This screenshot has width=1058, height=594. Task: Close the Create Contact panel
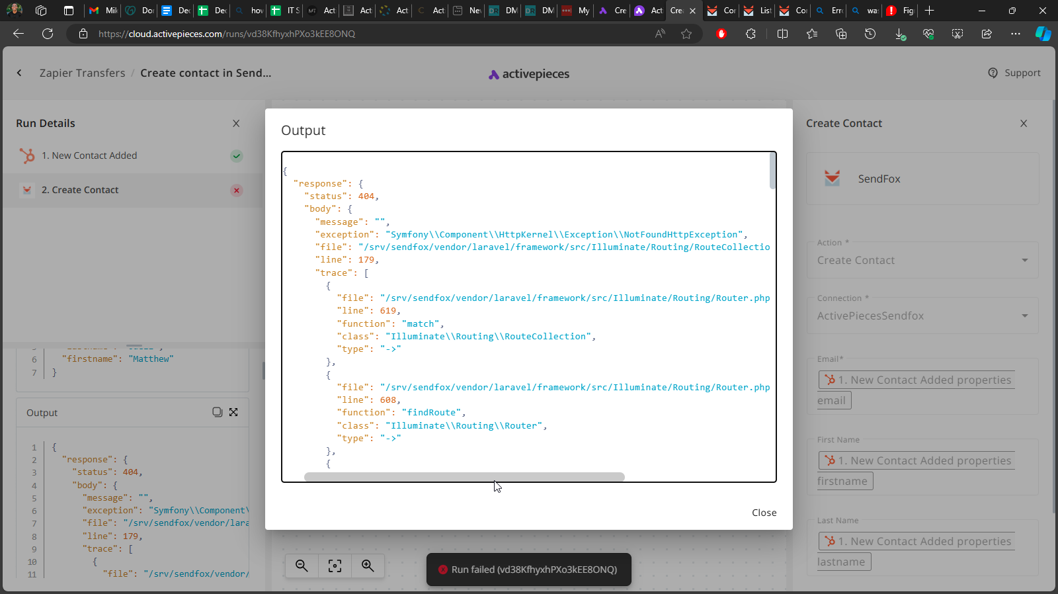click(1024, 124)
